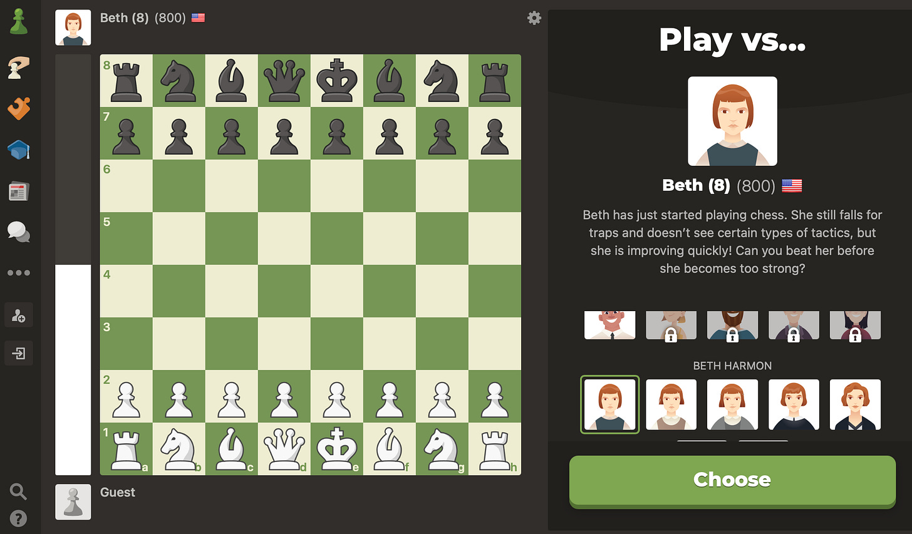Image resolution: width=912 pixels, height=534 pixels.
Task: Open the Social chat bubbles icon
Action: pos(19,232)
